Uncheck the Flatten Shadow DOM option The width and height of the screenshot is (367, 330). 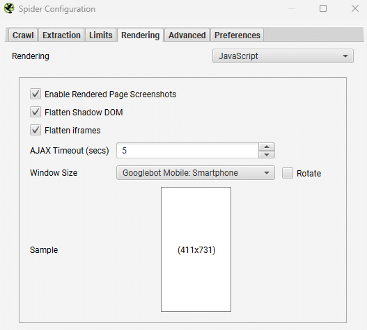(36, 112)
